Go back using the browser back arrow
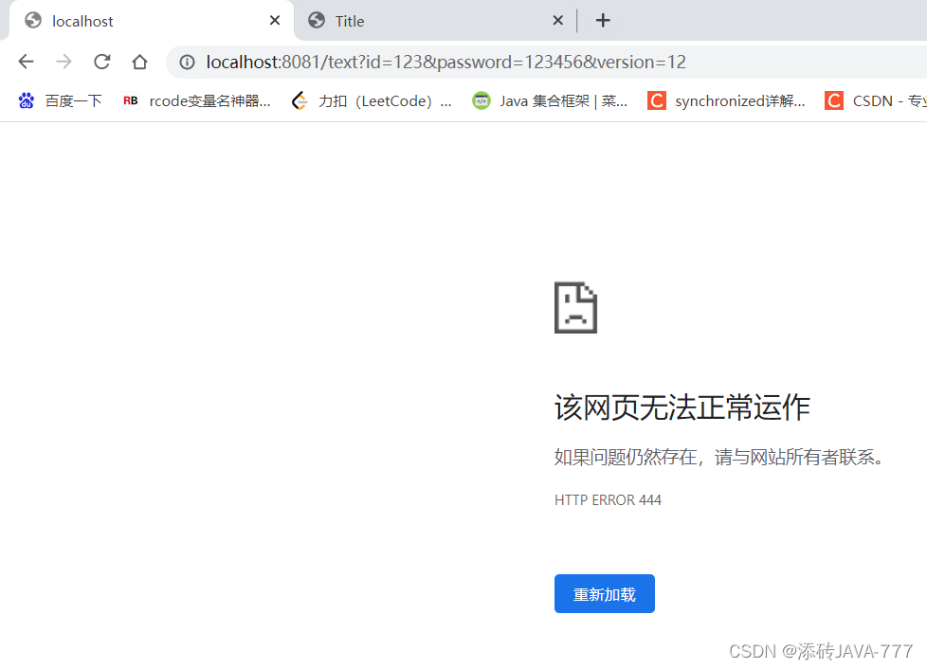 point(26,62)
